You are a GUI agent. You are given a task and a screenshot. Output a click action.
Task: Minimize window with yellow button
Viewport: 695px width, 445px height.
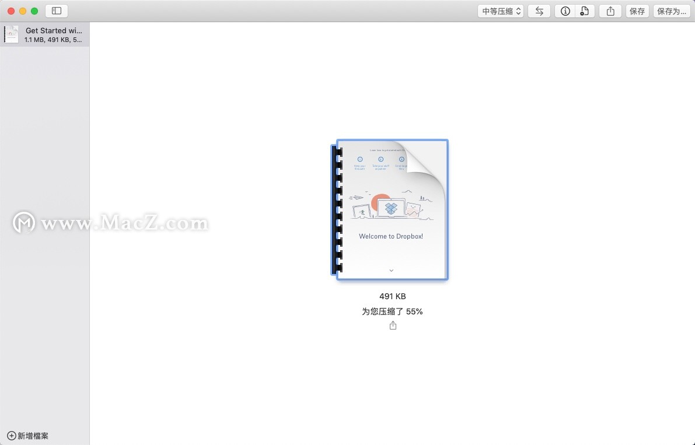[x=23, y=11]
